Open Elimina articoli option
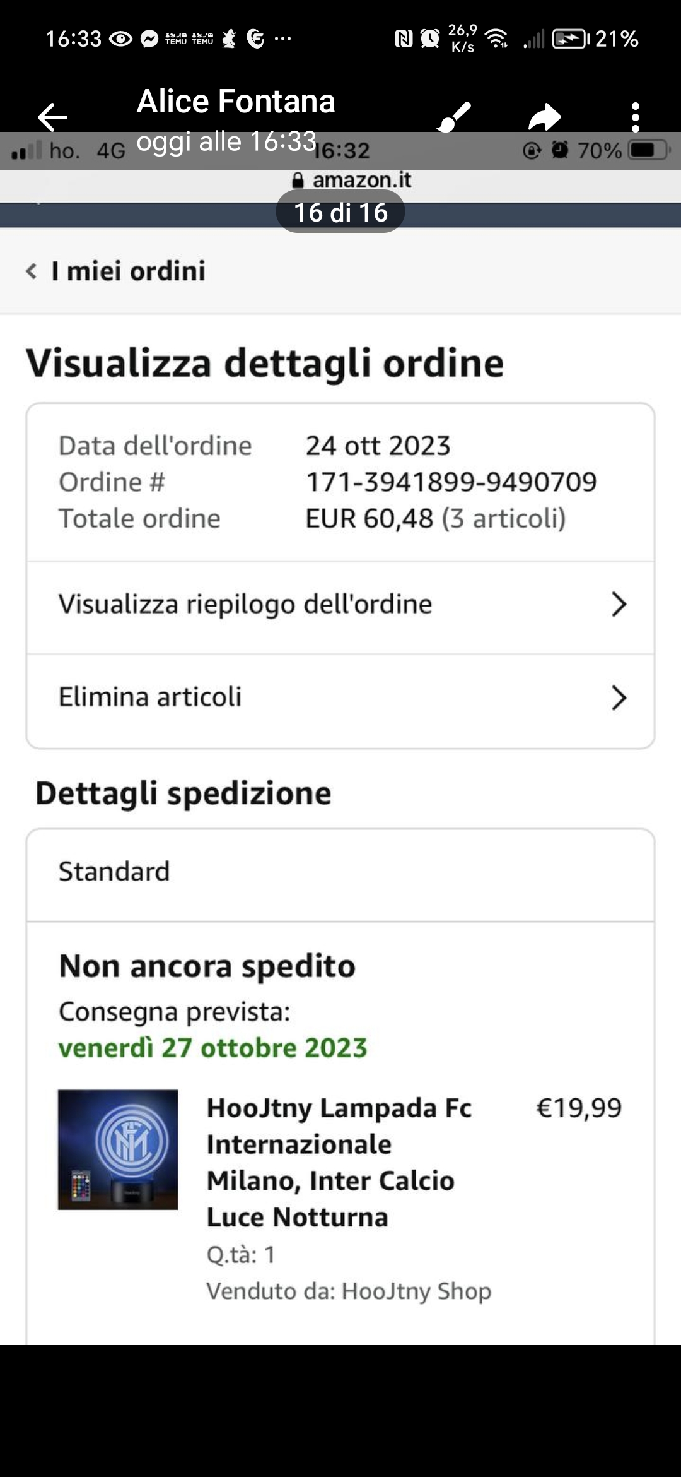Screen dimensions: 681x1477 coord(150,697)
